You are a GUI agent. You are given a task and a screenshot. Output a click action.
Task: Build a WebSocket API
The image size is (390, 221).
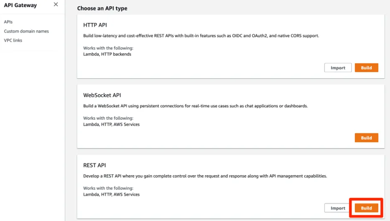click(366, 138)
